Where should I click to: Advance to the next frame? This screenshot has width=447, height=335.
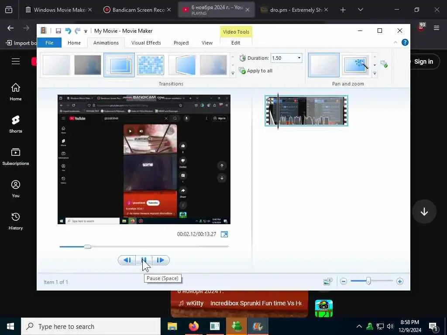click(161, 260)
